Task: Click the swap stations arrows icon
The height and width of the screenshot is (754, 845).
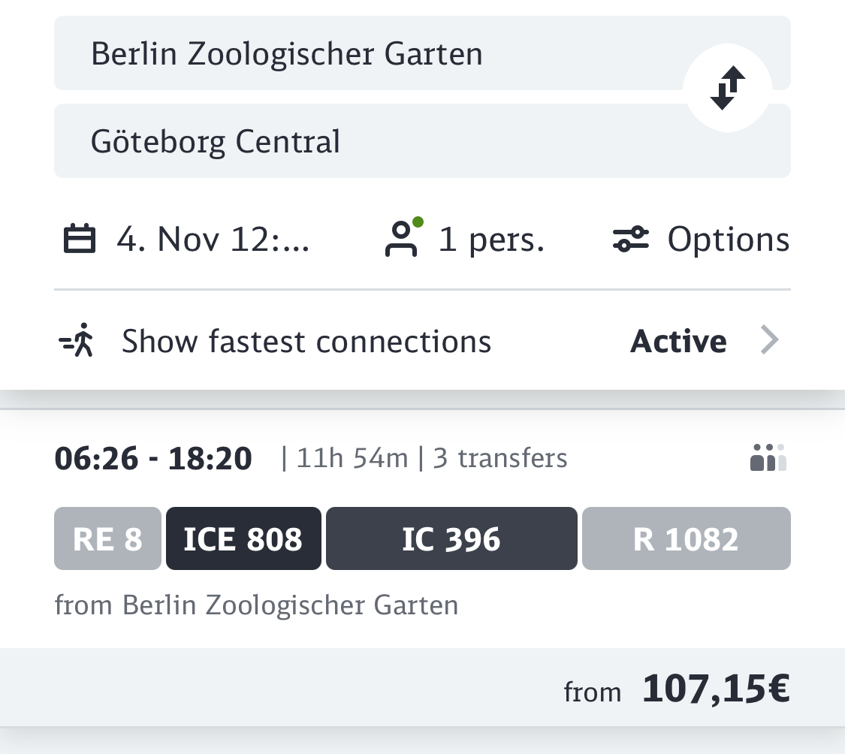Action: click(x=727, y=89)
